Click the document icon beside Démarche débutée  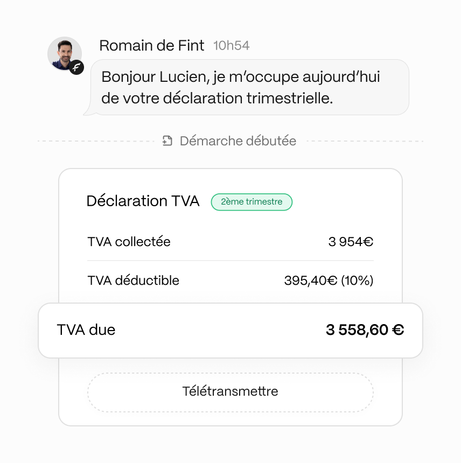click(x=167, y=141)
